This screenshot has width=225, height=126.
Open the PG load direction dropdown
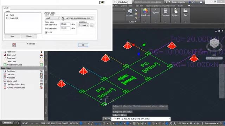[77, 18]
